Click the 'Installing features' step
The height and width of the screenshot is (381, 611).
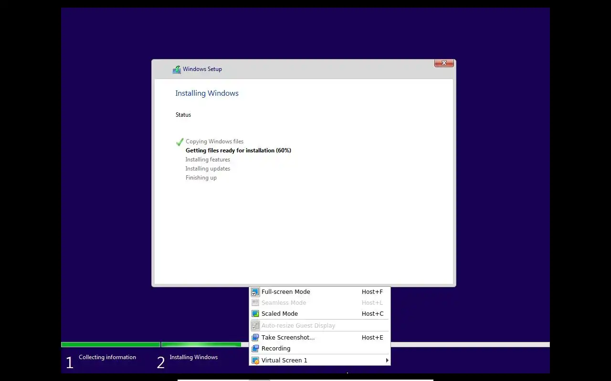pyautogui.click(x=208, y=160)
